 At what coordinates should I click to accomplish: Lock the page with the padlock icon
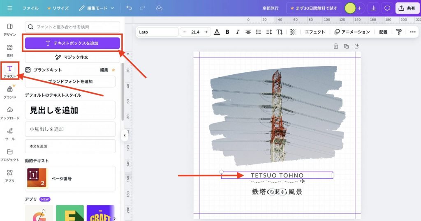[336, 46]
